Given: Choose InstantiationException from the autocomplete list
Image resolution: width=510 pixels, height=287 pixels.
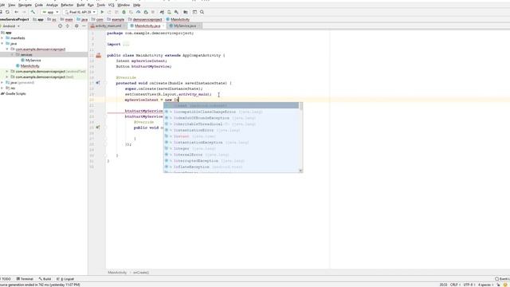Looking at the screenshot, I should pyautogui.click(x=231, y=143).
